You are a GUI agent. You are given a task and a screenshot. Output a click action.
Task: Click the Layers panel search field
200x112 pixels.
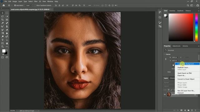[x=169, y=82]
